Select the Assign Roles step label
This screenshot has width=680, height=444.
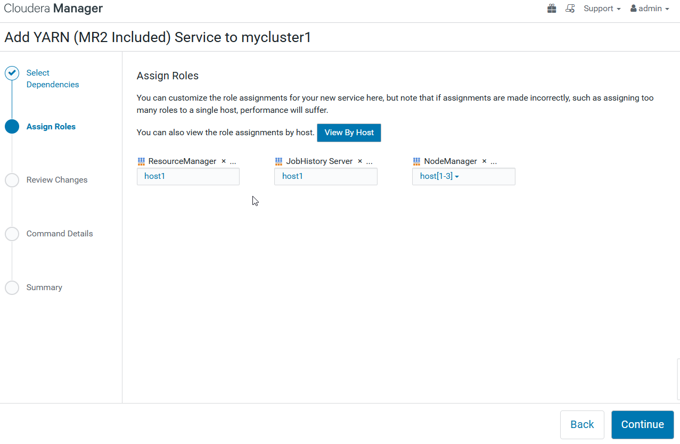point(51,127)
